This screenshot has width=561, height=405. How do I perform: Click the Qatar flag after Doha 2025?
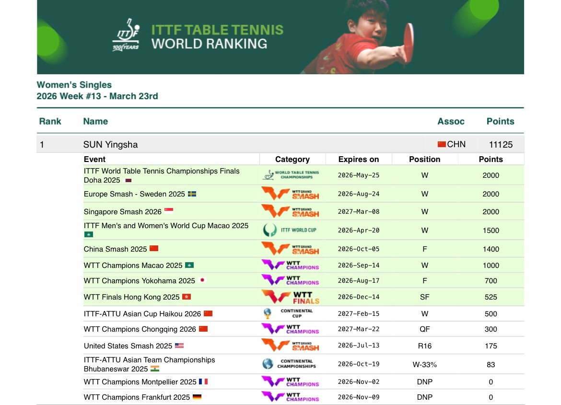pyautogui.click(x=128, y=180)
